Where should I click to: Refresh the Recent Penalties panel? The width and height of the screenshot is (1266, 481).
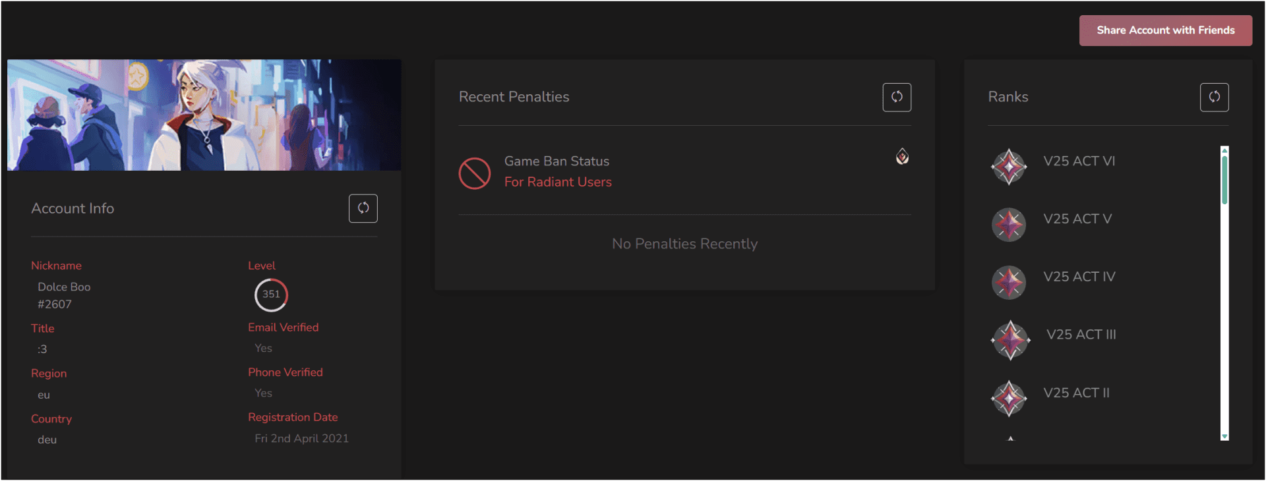pos(897,97)
